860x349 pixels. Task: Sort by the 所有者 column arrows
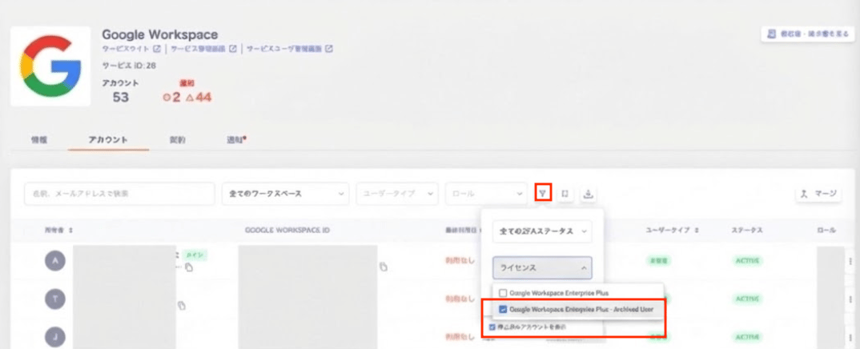tap(71, 231)
